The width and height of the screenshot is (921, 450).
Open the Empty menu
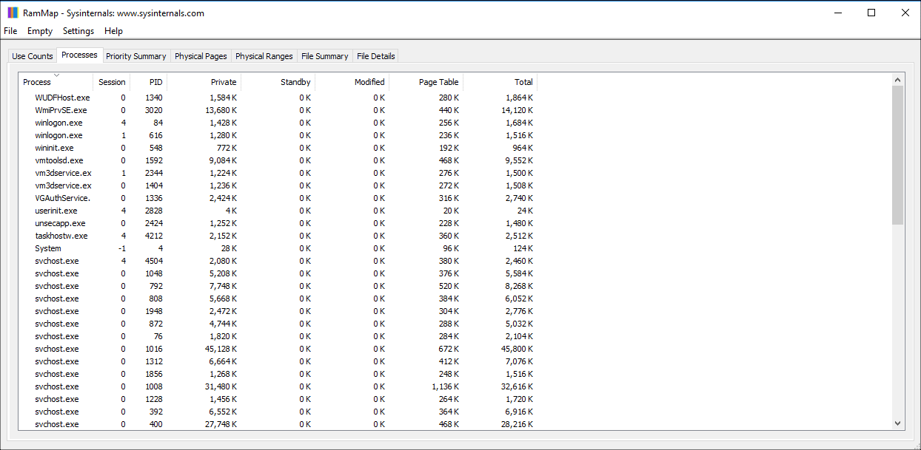[x=39, y=31]
